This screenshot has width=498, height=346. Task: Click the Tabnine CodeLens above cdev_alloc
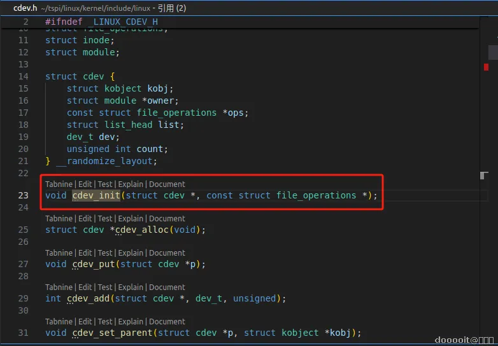click(59, 219)
